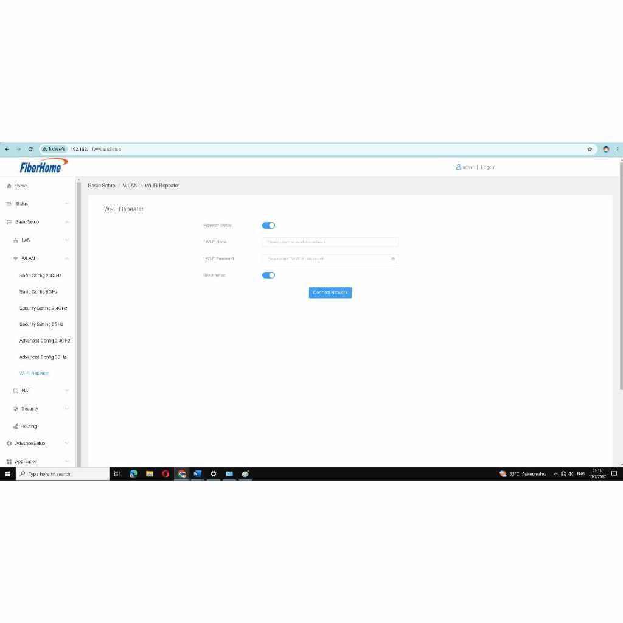The height and width of the screenshot is (623, 623).
Task: Open Microsoft Word from the taskbar
Action: [197, 474]
